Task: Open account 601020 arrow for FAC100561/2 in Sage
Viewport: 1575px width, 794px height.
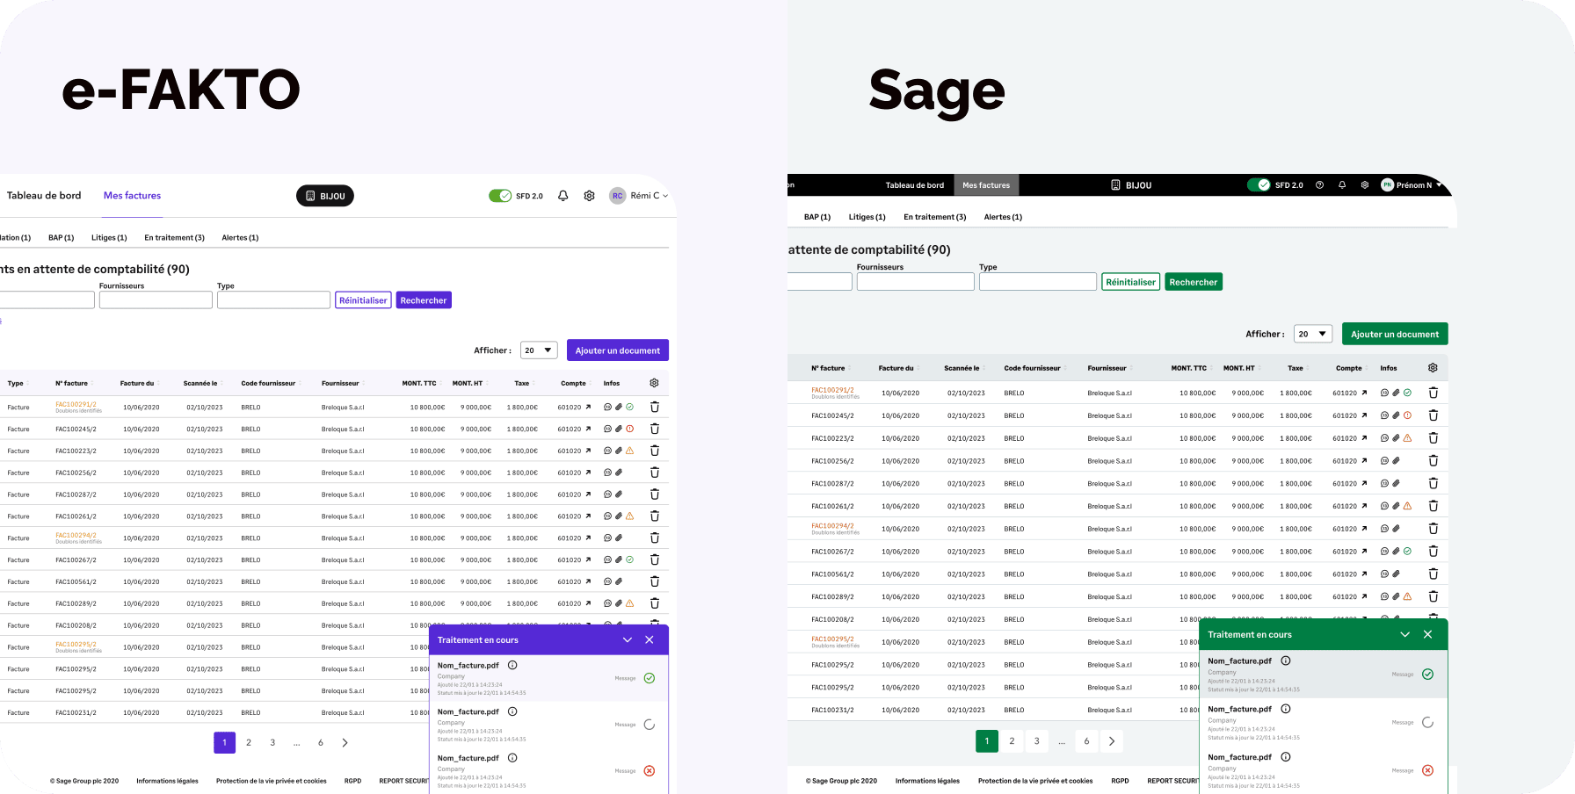Action: coord(1364,574)
